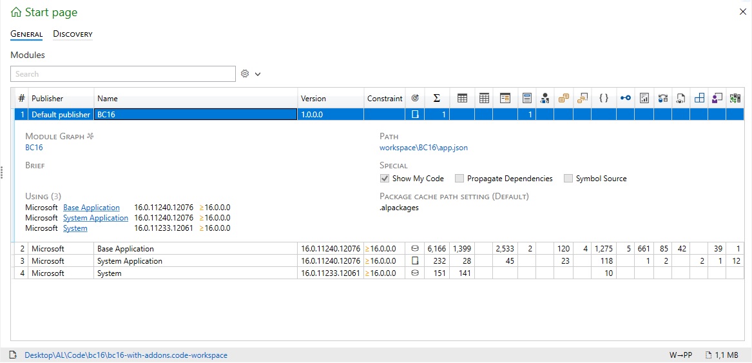Click the Default publisher cell

point(61,114)
